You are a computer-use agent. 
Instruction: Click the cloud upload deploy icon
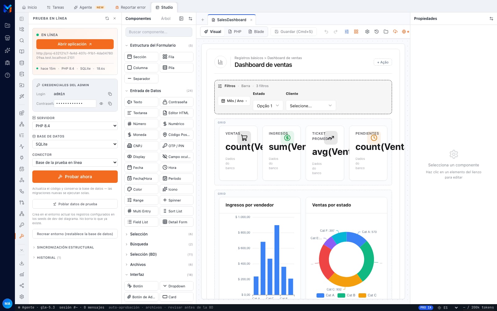pyautogui.click(x=395, y=32)
